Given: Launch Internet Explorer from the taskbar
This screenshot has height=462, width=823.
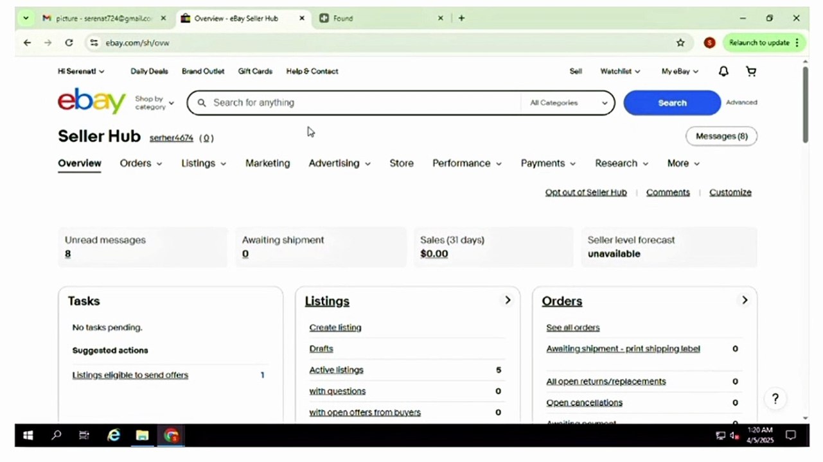Looking at the screenshot, I should (114, 436).
